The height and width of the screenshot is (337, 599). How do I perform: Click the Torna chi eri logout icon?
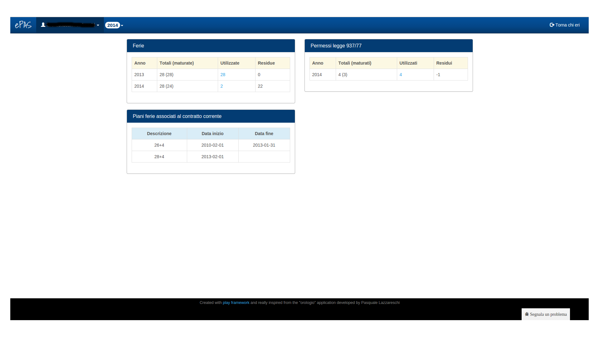tap(552, 25)
